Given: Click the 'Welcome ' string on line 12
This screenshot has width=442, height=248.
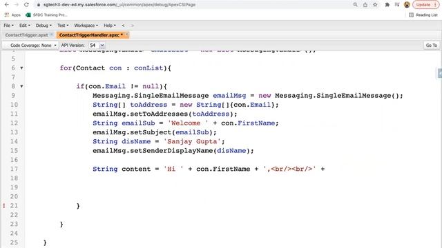Looking at the screenshot, I should 188,123.
